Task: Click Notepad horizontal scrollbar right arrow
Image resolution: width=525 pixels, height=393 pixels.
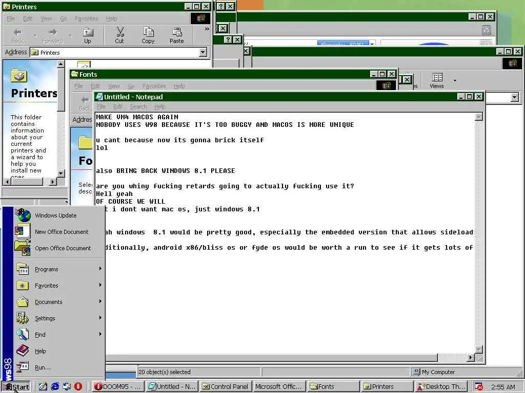Action: (471, 358)
